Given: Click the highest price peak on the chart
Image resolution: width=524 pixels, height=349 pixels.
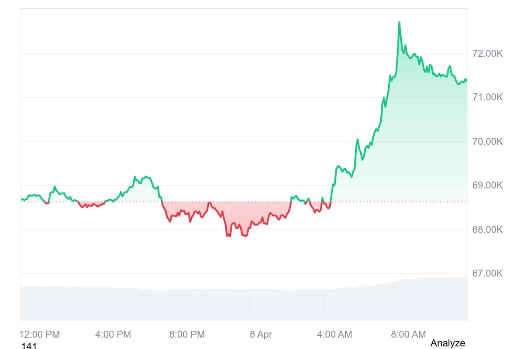Looking at the screenshot, I should coord(399,22).
